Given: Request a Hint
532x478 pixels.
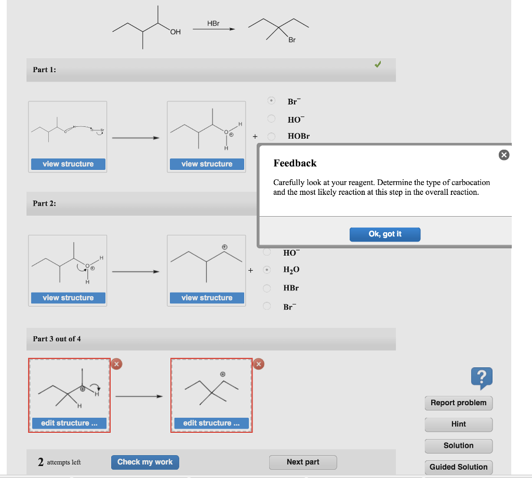Looking at the screenshot, I should (x=458, y=424).
